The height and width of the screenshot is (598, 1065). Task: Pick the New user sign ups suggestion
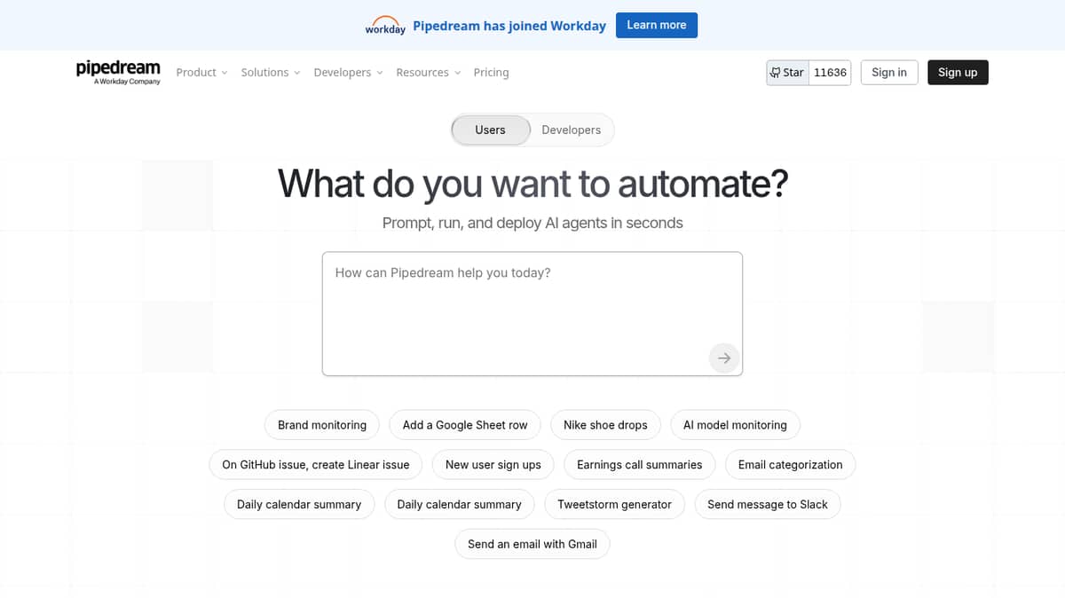coord(493,465)
